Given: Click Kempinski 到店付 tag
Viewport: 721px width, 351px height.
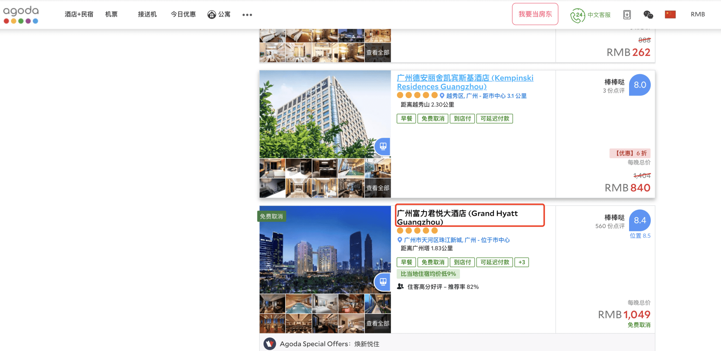Looking at the screenshot, I should (x=462, y=119).
